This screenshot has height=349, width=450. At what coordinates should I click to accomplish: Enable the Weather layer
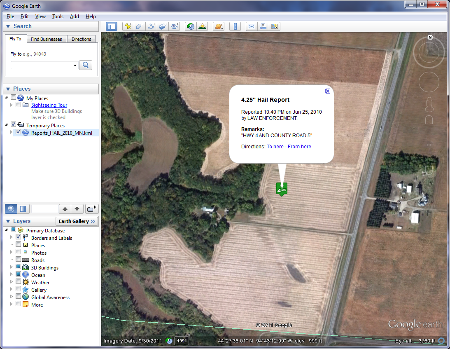coord(19,281)
